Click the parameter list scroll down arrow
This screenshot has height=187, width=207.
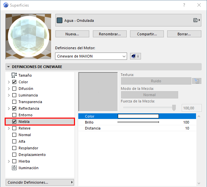point(199,183)
